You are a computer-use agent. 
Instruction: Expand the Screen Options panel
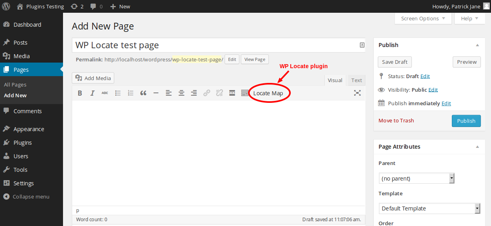pyautogui.click(x=423, y=19)
